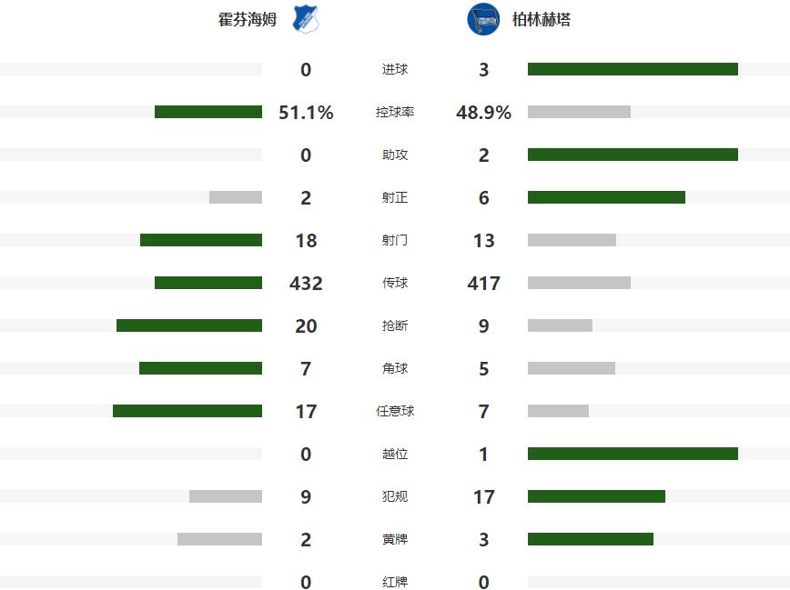Viewport: 790px width, 590px height.
Task: Open the 霍芬海姆 team name link
Action: (x=248, y=20)
